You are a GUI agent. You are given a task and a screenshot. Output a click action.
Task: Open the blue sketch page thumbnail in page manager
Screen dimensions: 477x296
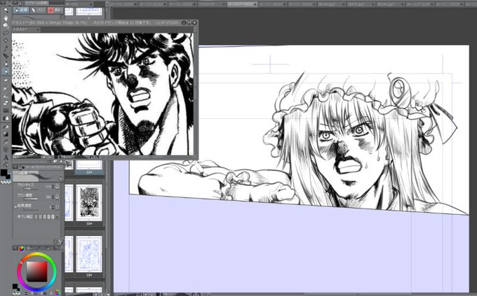[x=89, y=255]
